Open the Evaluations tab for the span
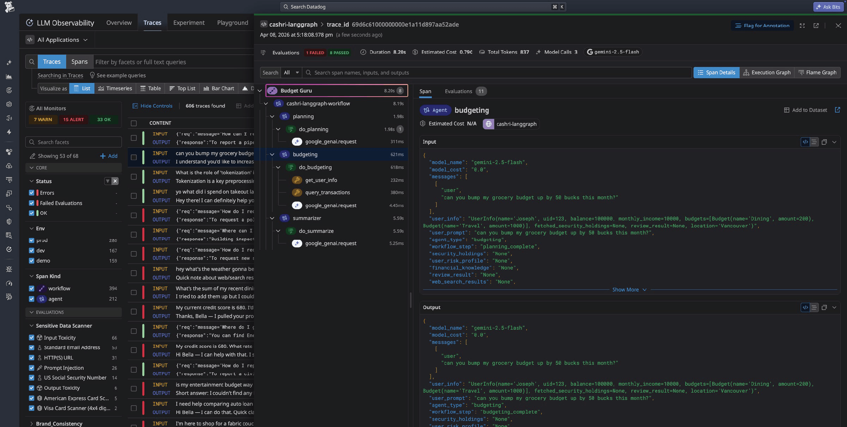847x427 pixels. [x=465, y=91]
